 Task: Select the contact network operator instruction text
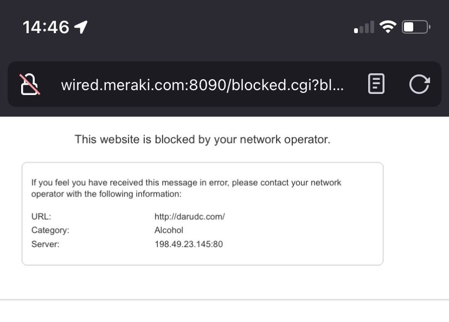coord(187,188)
